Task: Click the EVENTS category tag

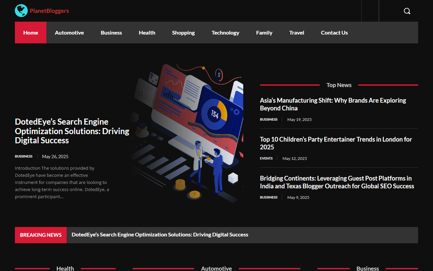Action: click(x=266, y=159)
